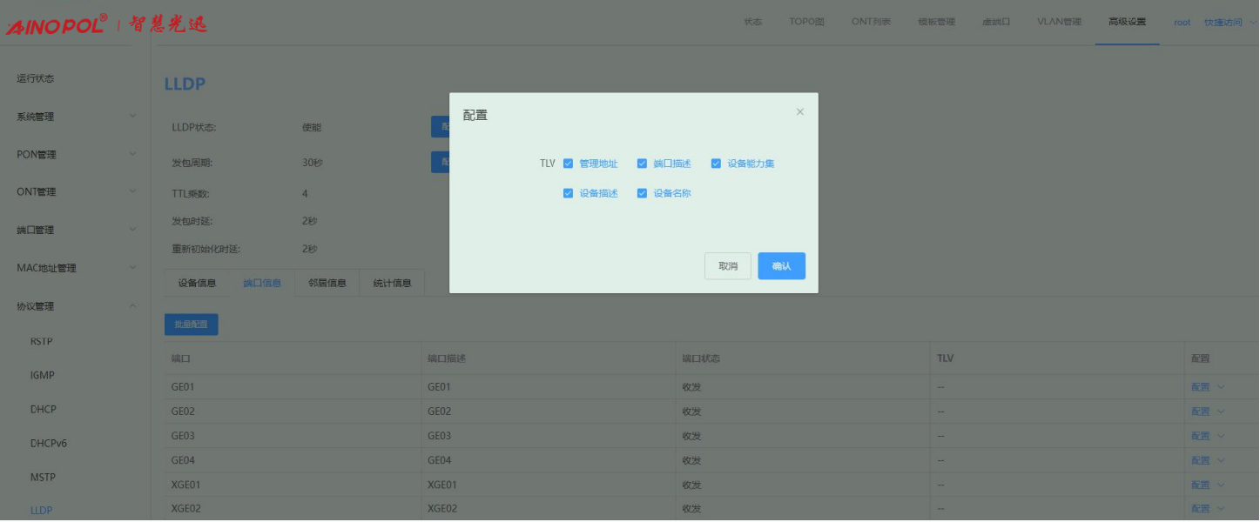Viewport: 1260px width, 522px height.
Task: Collapse the 协议管理 sidebar section
Action: (x=75, y=306)
